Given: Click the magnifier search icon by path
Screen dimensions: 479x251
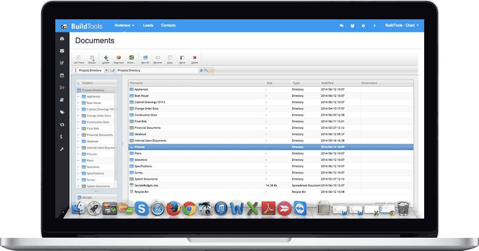Looking at the screenshot, I should coord(207,71).
